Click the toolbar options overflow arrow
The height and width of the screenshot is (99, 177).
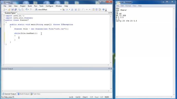tap(106, 10)
